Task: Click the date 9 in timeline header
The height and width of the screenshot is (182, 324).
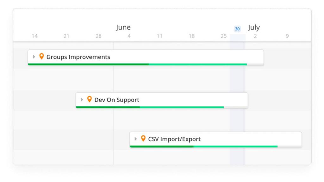Action: coord(287,36)
